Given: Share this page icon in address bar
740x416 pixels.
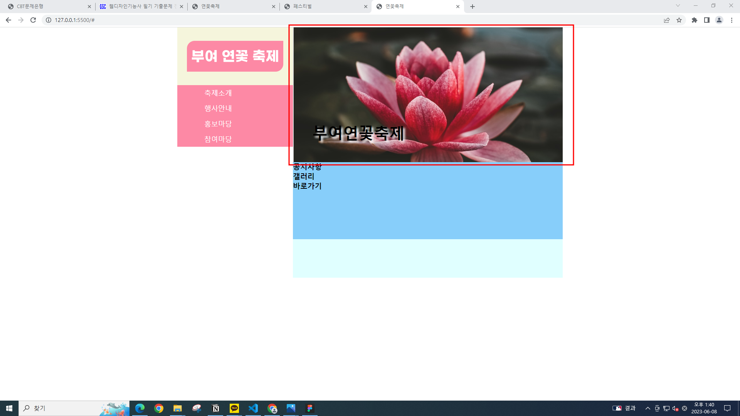Looking at the screenshot, I should 667,20.
